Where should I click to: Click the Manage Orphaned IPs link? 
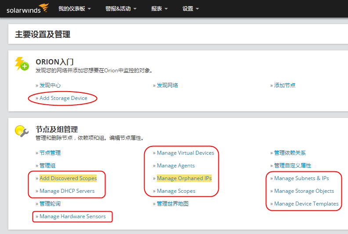[184, 178]
